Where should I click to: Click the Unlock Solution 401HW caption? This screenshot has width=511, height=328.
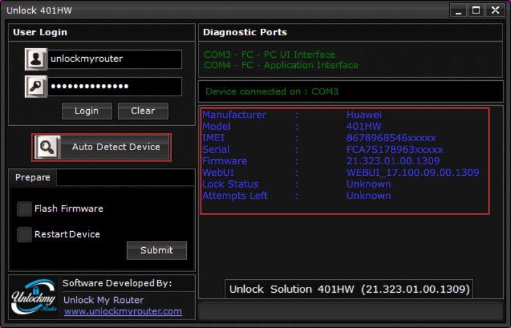pos(349,289)
